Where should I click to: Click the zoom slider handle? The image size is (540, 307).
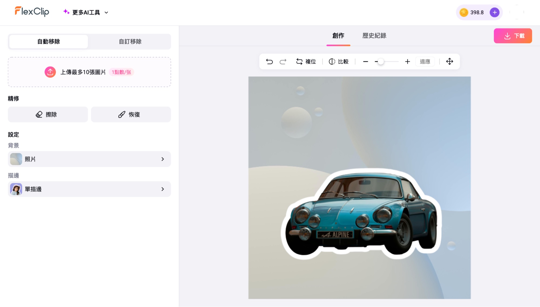coord(381,62)
